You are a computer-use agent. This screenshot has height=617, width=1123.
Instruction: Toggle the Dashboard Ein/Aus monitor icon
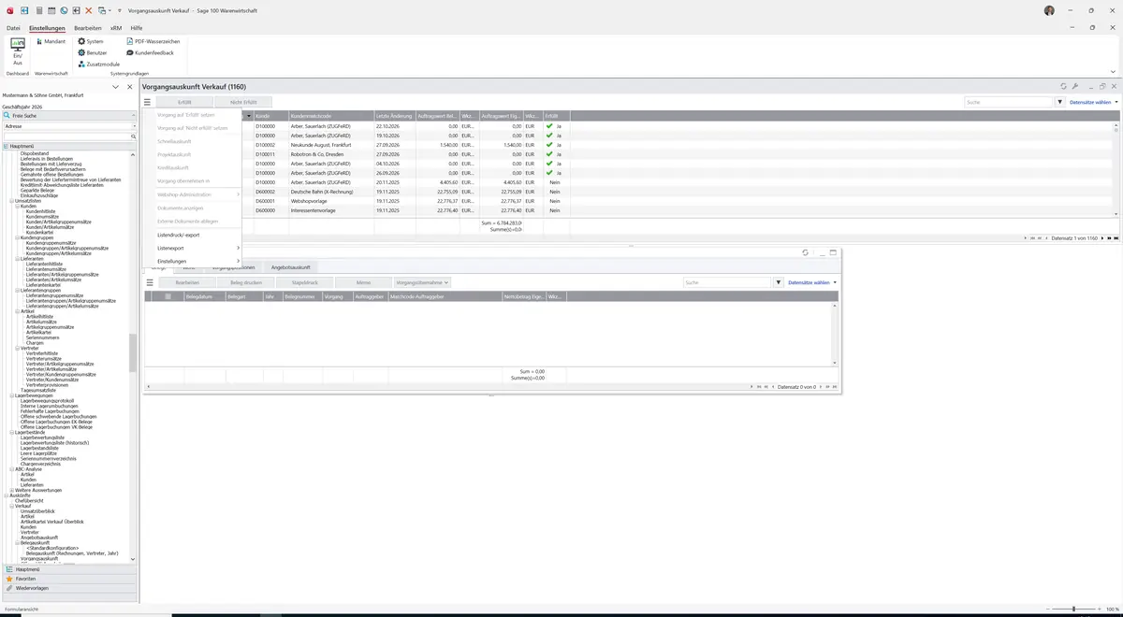click(18, 46)
